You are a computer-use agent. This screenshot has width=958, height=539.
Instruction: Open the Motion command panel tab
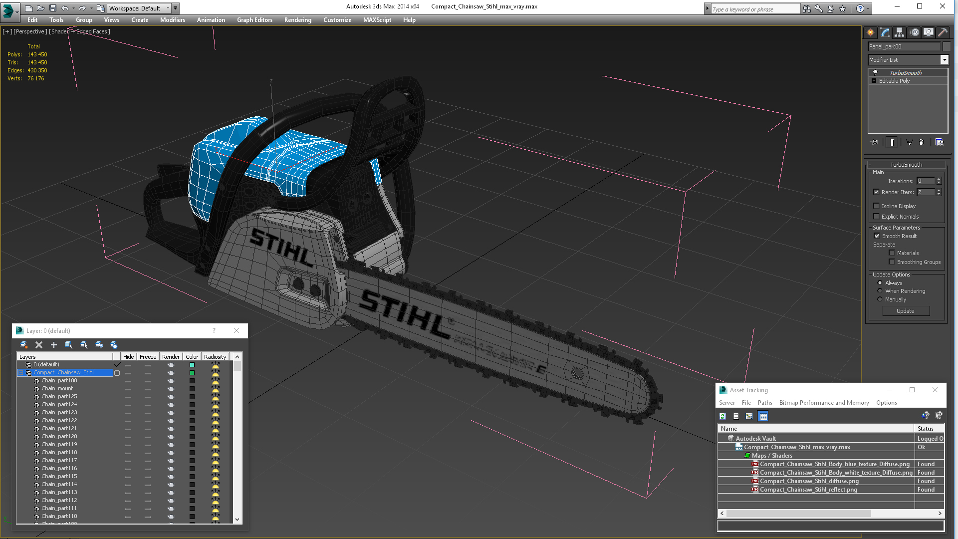(x=914, y=32)
